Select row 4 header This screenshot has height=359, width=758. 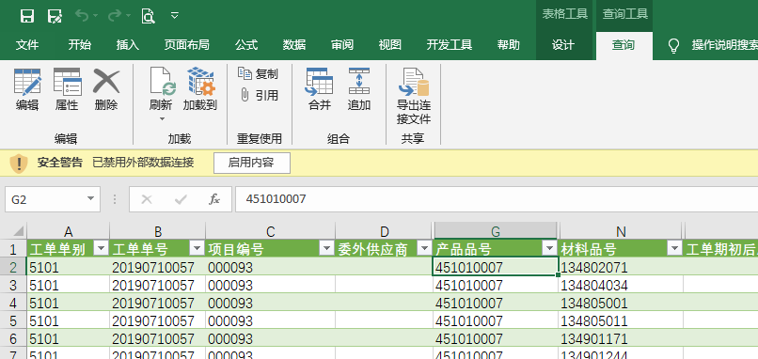[13, 303]
